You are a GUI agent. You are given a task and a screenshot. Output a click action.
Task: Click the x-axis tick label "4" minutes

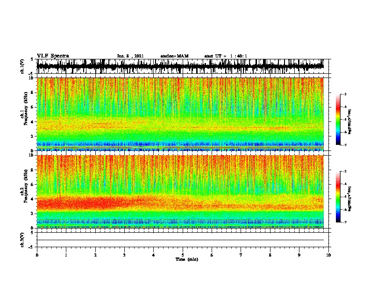[154, 255]
